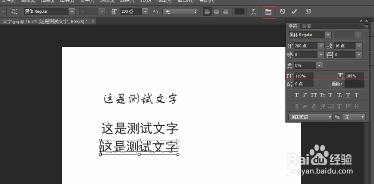This screenshot has height=184, width=374.
Task: Toggle Underline style
Action: coord(348,95)
